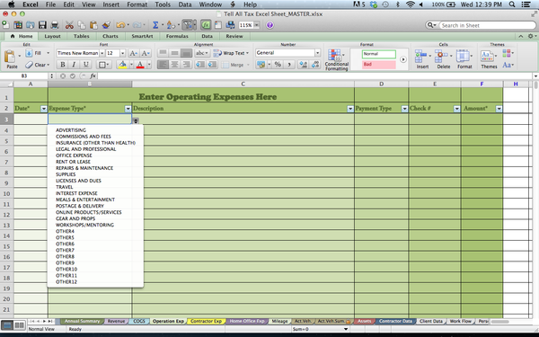539x337 pixels.
Task: Toggle align text left
Action: 163,65
